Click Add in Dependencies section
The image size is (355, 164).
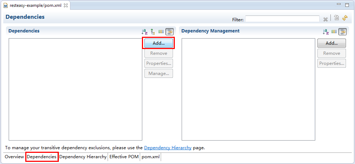pos(159,43)
